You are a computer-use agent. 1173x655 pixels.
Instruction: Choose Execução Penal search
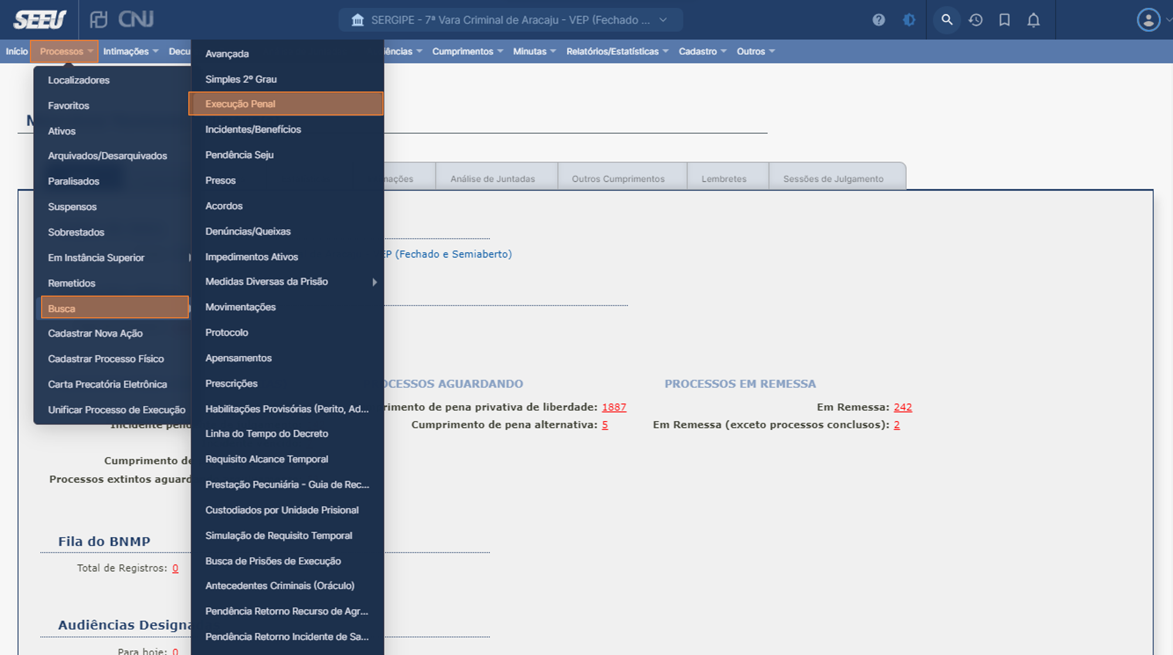[x=286, y=104]
